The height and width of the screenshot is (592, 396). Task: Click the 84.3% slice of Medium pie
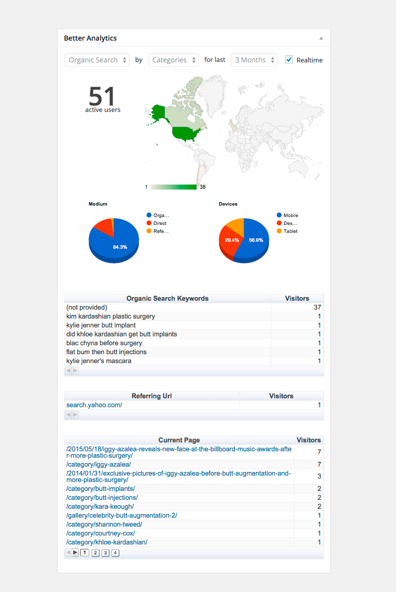point(120,247)
